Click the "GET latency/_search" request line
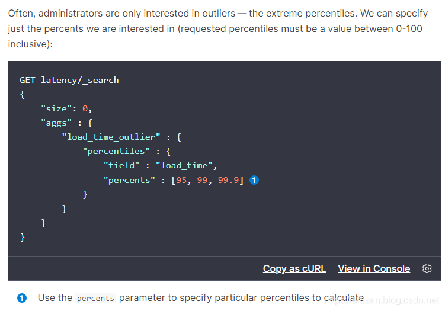Screen dimensions: 445x311 pyautogui.click(x=69, y=80)
